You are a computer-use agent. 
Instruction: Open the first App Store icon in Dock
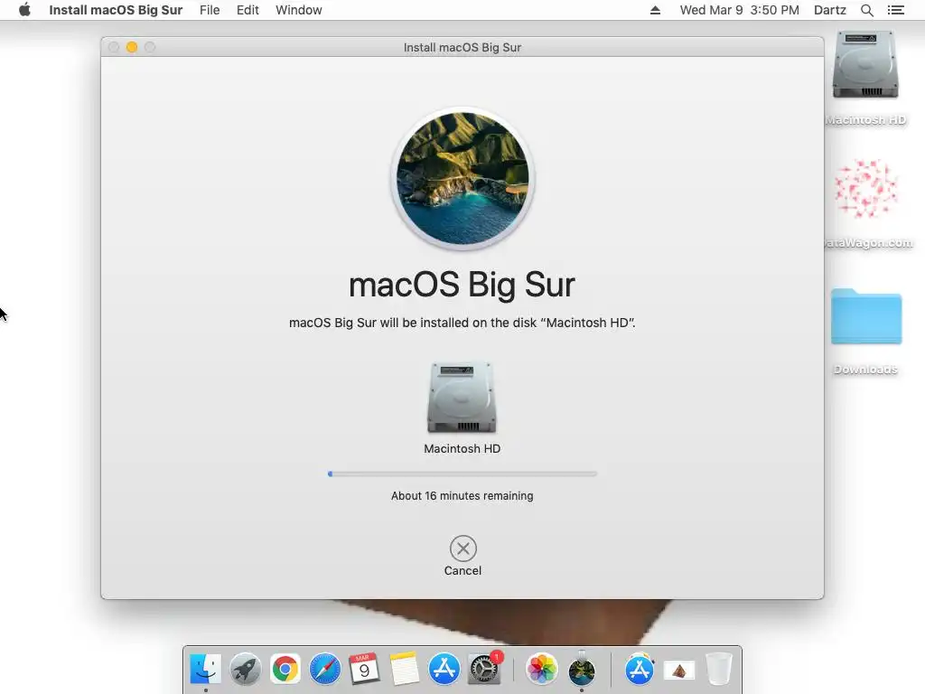tap(444, 670)
